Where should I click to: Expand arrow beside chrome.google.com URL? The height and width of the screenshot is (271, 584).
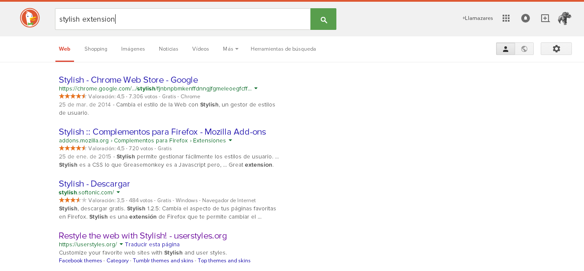tap(256, 88)
